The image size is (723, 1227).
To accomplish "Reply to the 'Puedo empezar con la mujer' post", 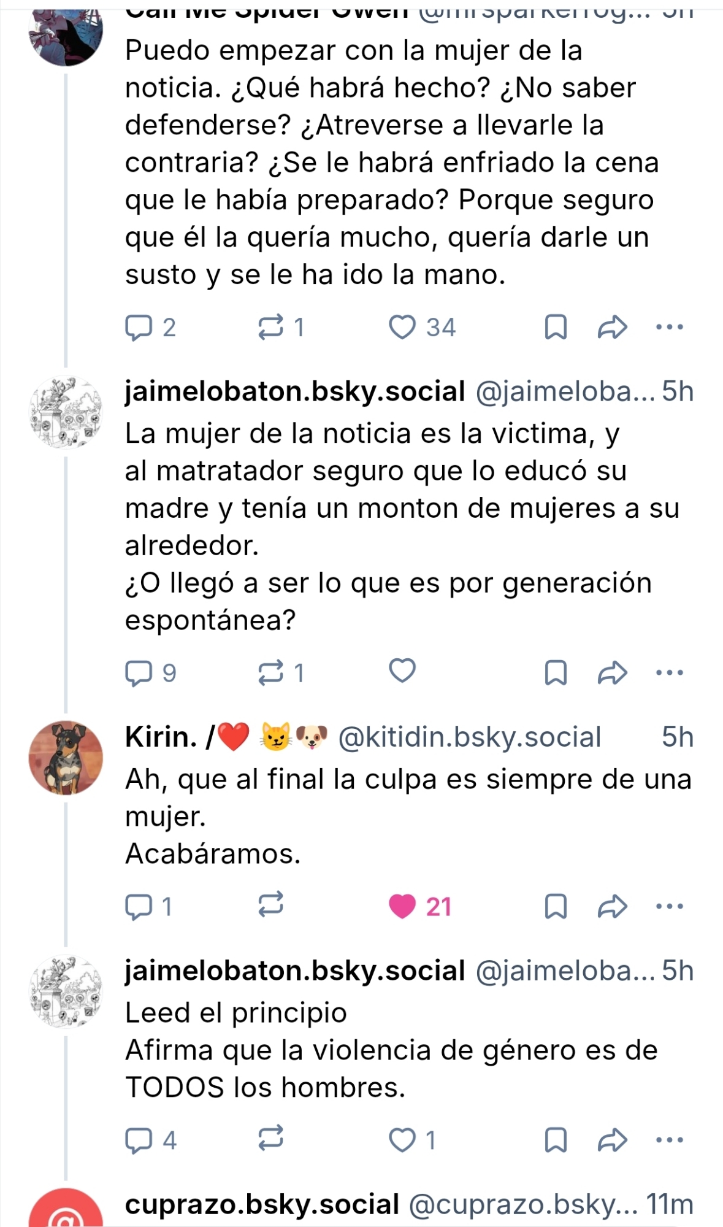I will click(139, 327).
